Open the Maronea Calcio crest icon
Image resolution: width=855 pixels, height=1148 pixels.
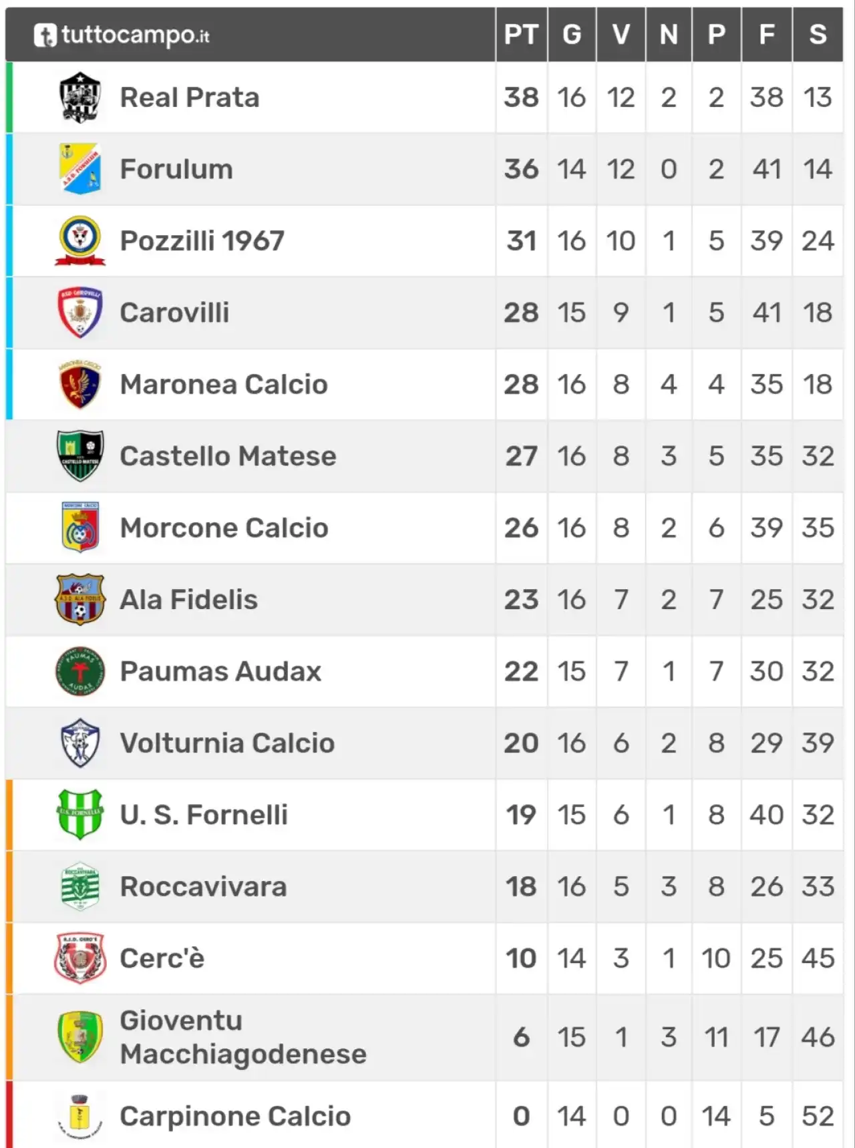tap(80, 385)
